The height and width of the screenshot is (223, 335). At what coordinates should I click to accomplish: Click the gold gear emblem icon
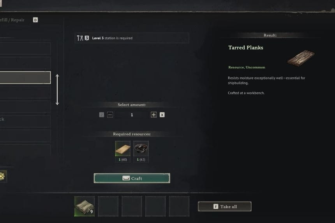point(2,176)
